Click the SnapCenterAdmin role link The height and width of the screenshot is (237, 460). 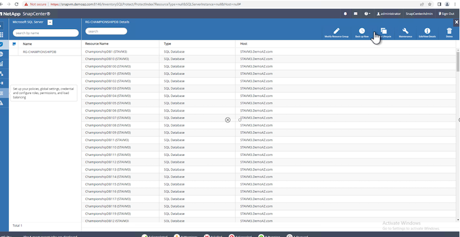tap(419, 14)
